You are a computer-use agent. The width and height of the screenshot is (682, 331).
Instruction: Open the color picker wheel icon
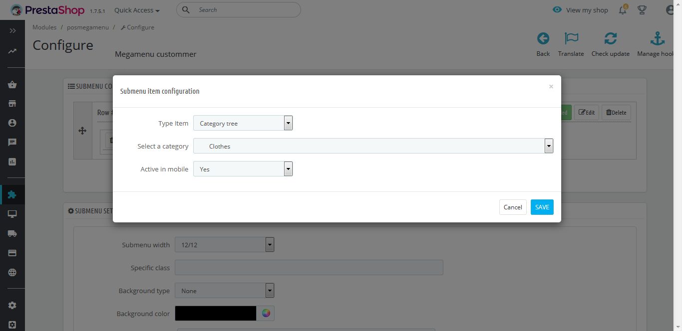pos(266,313)
